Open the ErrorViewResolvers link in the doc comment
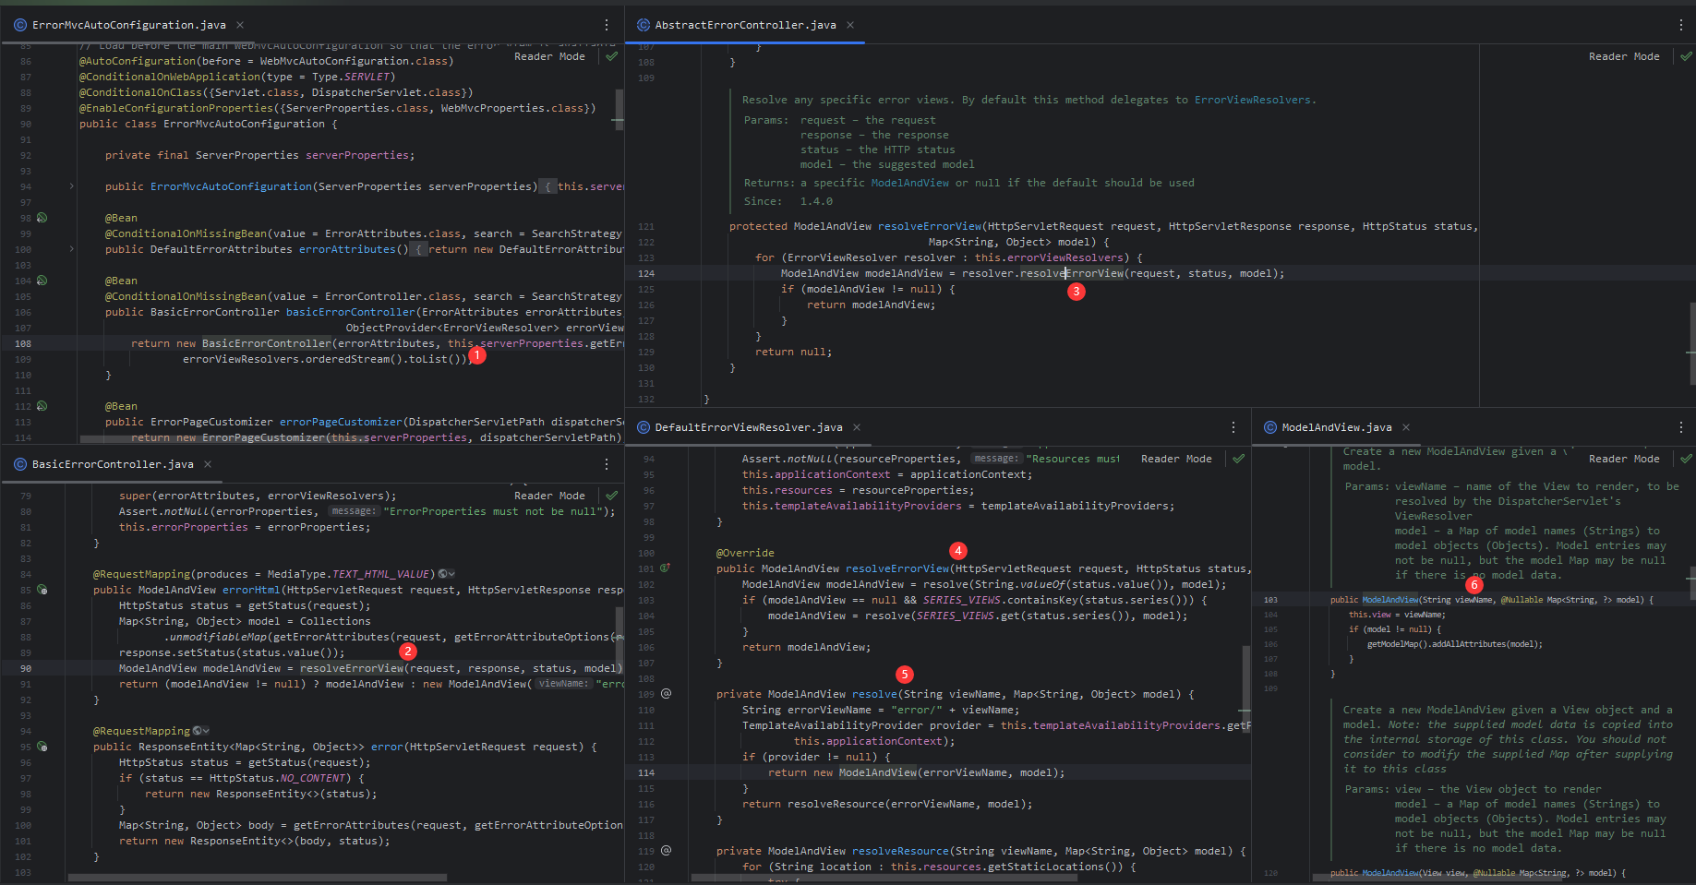Screen dimensions: 1696x885 1253,100
